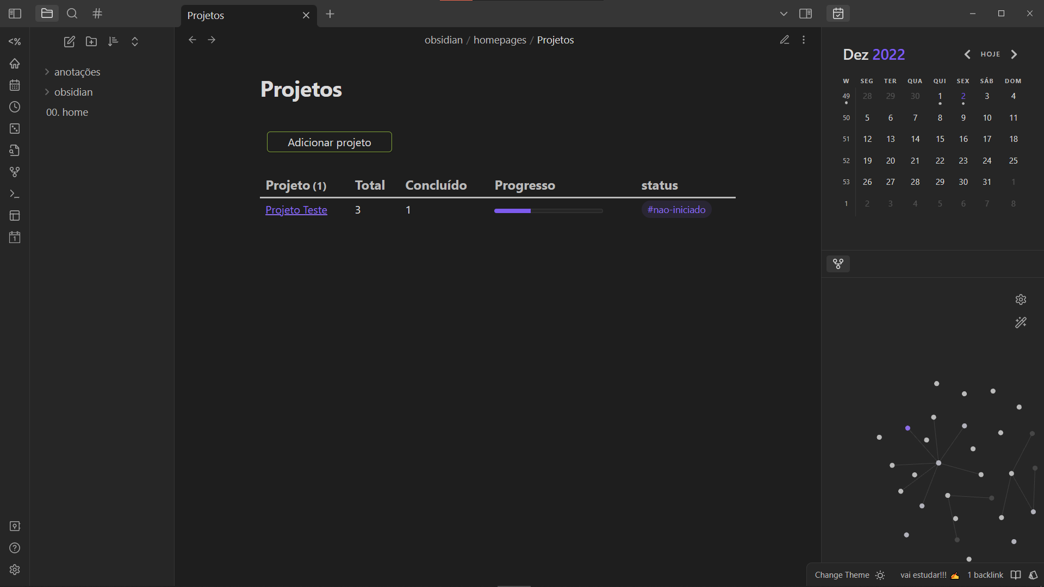
Task: Toggle the right sidebar panel
Action: (x=805, y=14)
